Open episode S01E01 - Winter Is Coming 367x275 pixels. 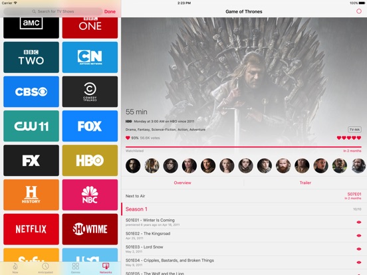coord(244,222)
